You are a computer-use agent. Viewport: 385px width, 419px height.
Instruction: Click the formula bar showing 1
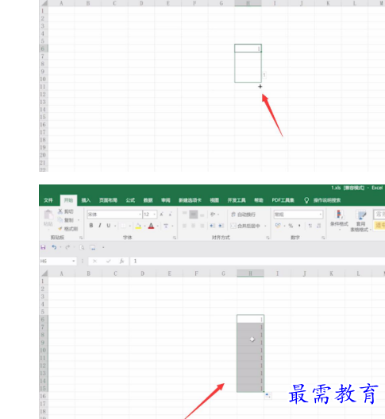[x=257, y=261]
